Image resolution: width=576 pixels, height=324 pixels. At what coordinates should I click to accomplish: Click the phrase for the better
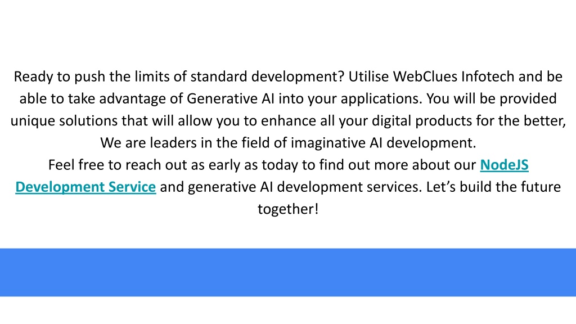pyautogui.click(x=521, y=121)
